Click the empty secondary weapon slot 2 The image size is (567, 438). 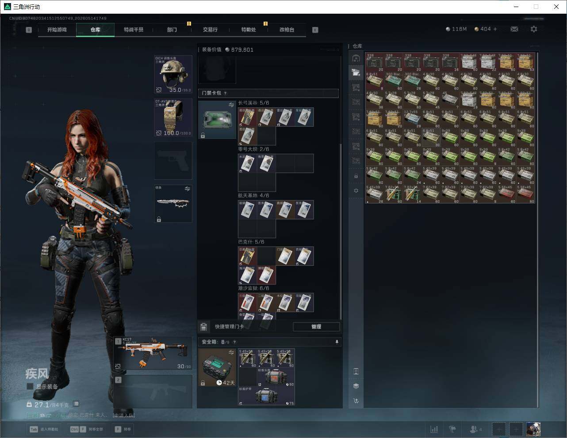coord(153,392)
